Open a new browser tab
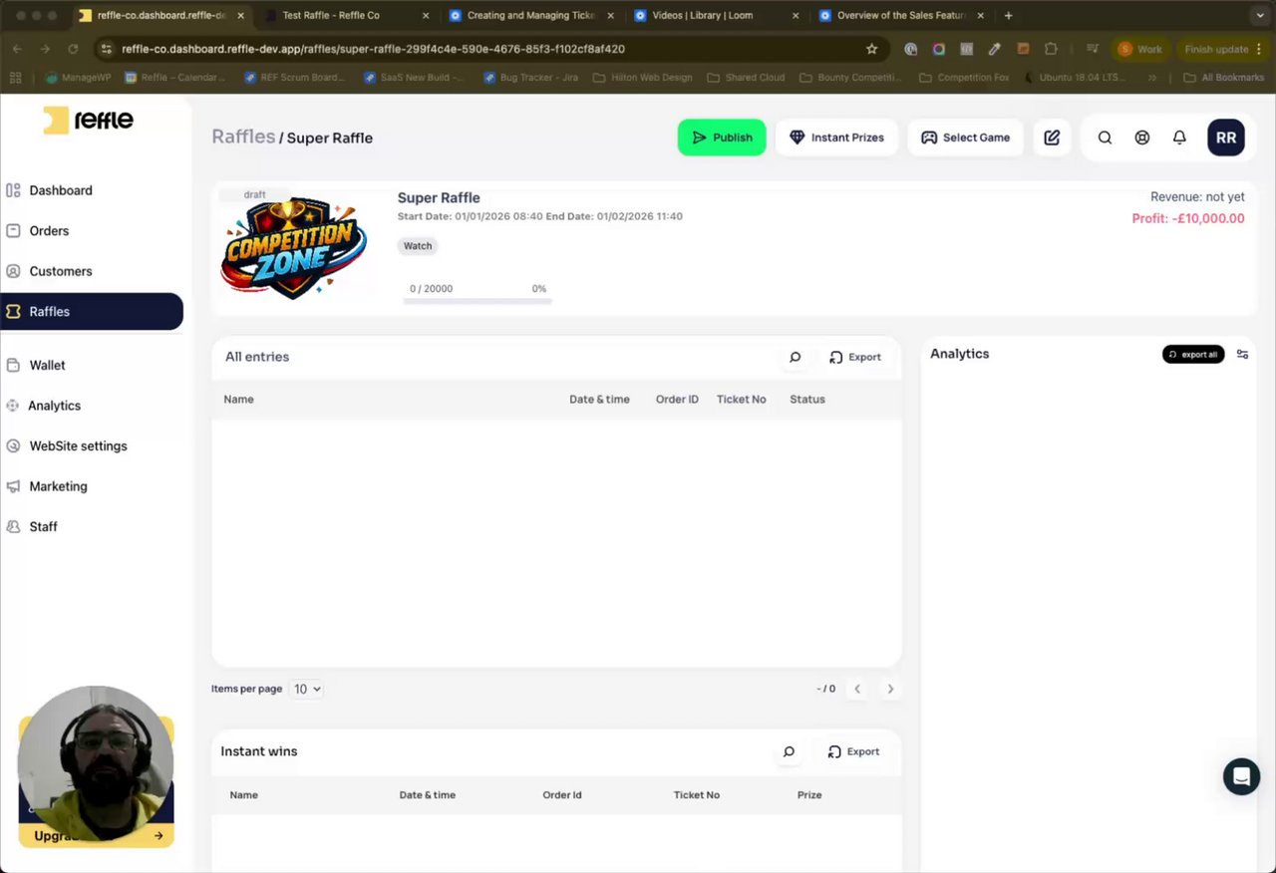 tap(1008, 15)
